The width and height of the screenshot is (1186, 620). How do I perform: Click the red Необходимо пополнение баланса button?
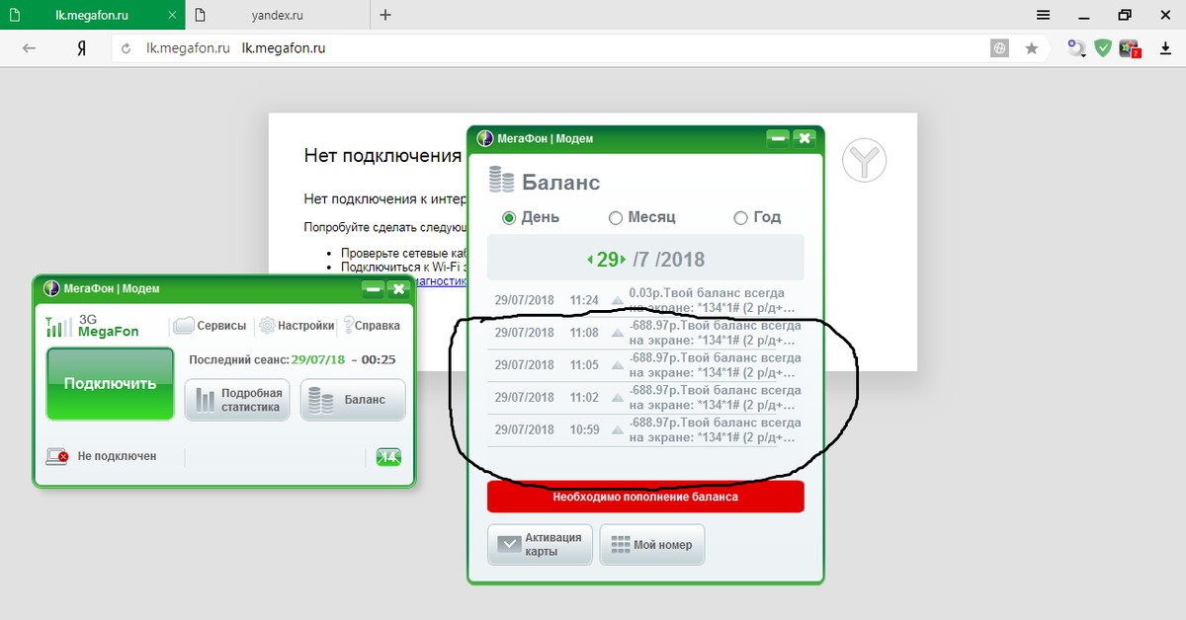point(645,497)
